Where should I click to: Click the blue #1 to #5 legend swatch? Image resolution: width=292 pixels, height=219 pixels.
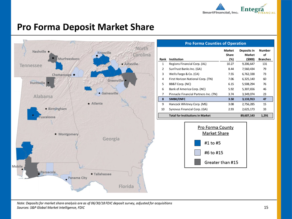click(x=197, y=143)
